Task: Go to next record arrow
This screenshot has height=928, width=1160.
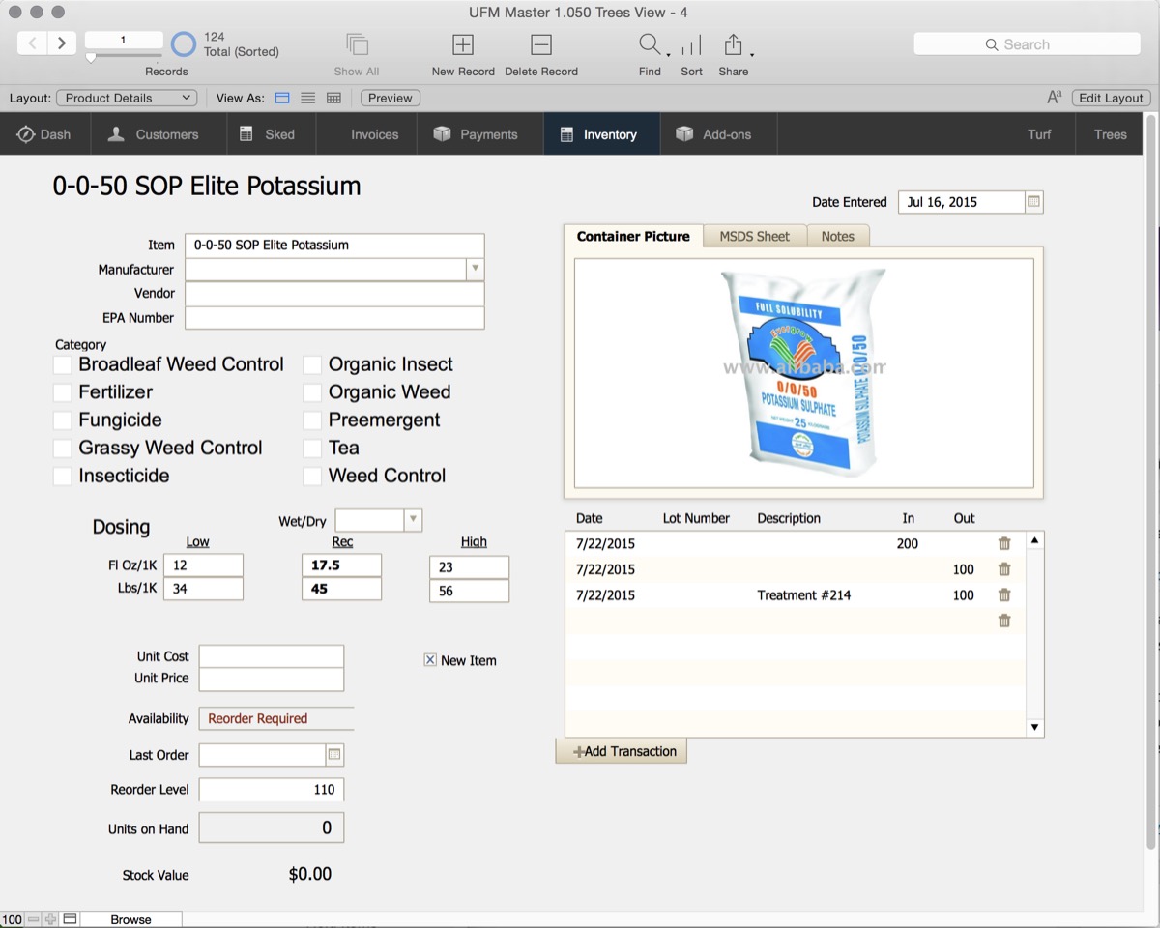Action: point(62,43)
